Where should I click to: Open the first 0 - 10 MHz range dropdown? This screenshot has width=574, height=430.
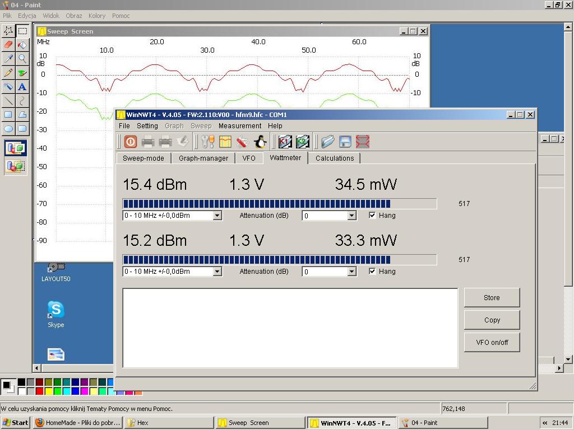(217, 216)
